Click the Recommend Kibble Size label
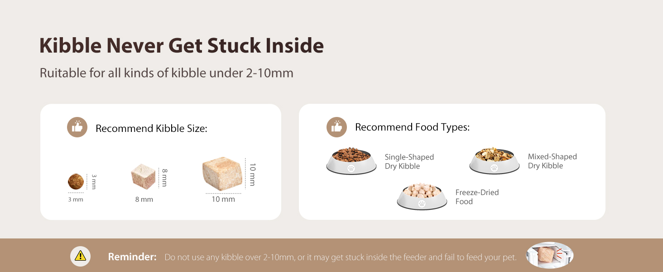This screenshot has width=663, height=272. point(151,128)
